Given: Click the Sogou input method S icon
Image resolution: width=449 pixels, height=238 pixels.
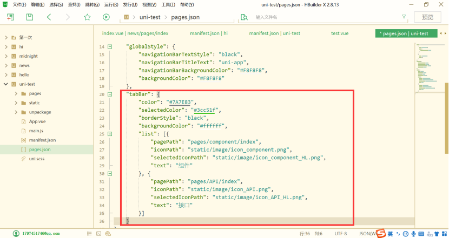Looking at the screenshot, I should point(381,233).
